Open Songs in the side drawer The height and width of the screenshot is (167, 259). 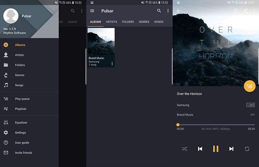point(29,85)
